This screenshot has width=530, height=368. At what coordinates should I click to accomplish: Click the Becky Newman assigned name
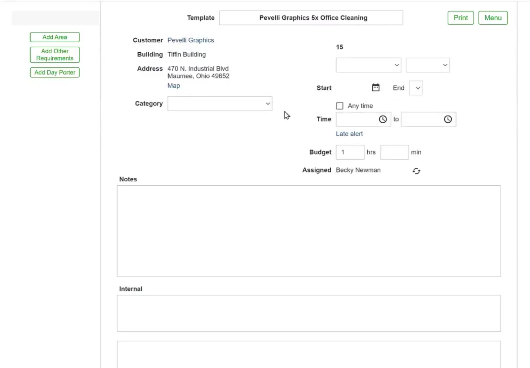pos(358,170)
